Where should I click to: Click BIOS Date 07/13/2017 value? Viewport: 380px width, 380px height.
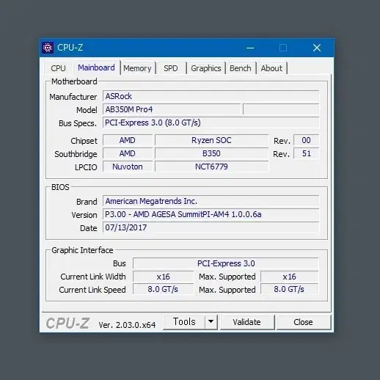click(x=211, y=227)
